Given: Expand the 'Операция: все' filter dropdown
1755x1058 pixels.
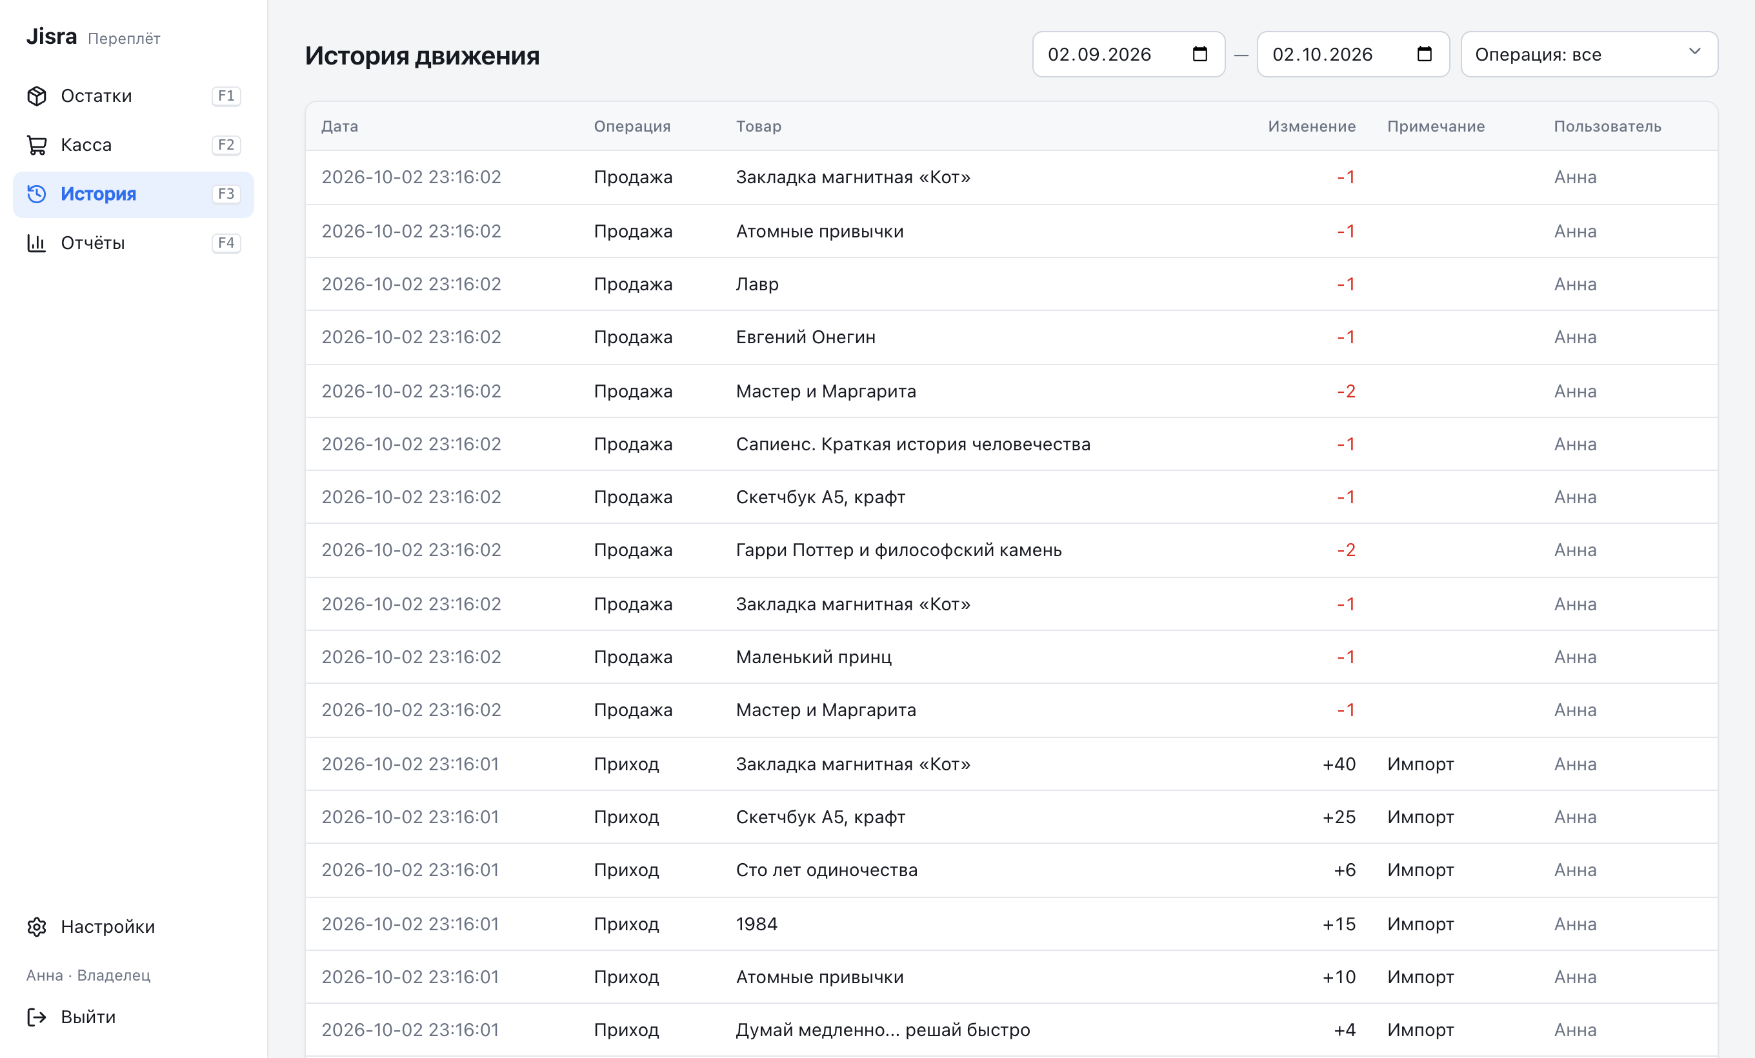Looking at the screenshot, I should tap(1589, 54).
